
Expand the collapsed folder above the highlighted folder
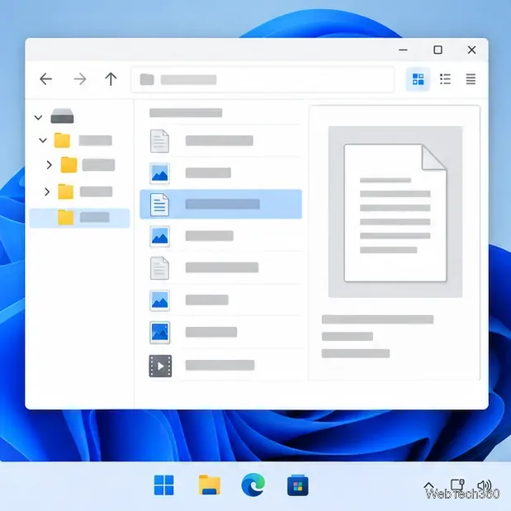(47, 192)
